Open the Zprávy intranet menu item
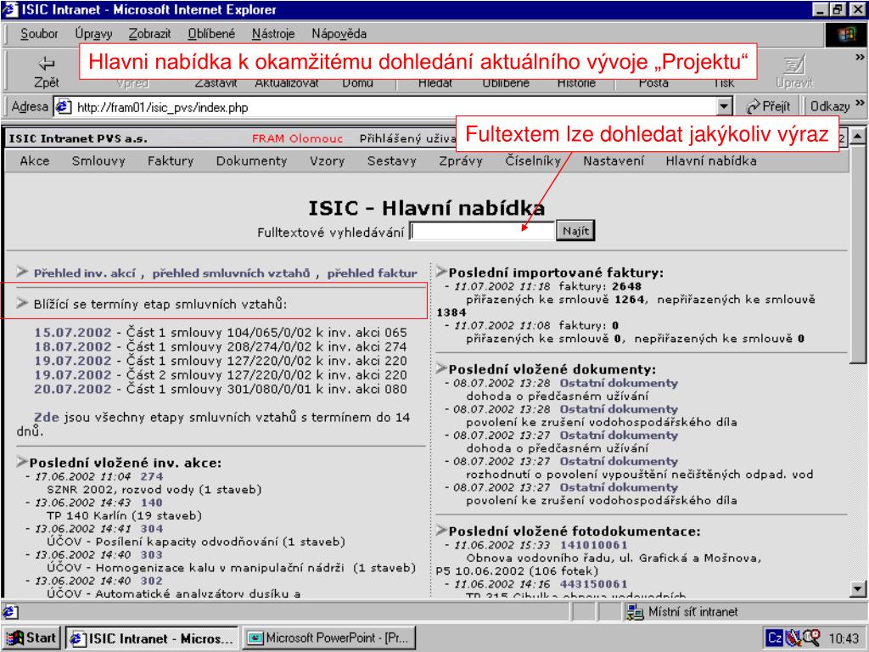 (x=461, y=160)
